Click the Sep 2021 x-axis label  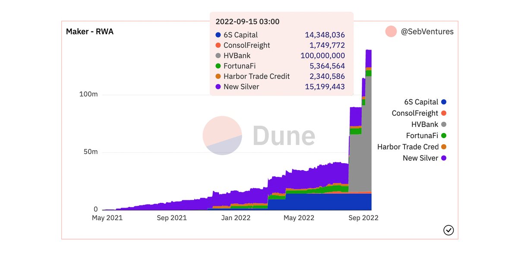[x=172, y=218]
